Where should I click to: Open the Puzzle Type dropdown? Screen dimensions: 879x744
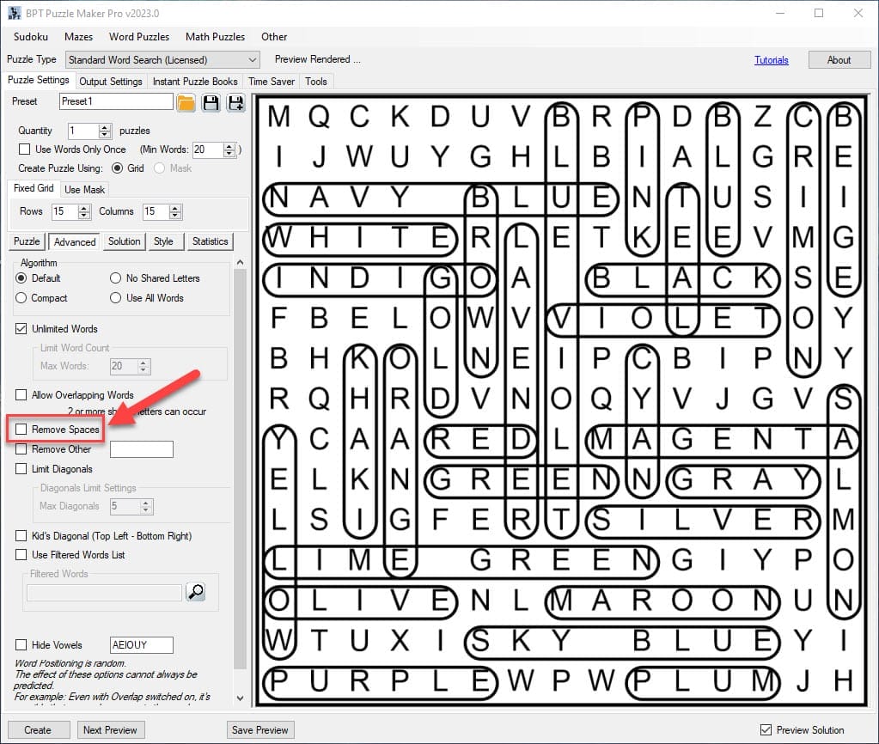click(x=253, y=60)
